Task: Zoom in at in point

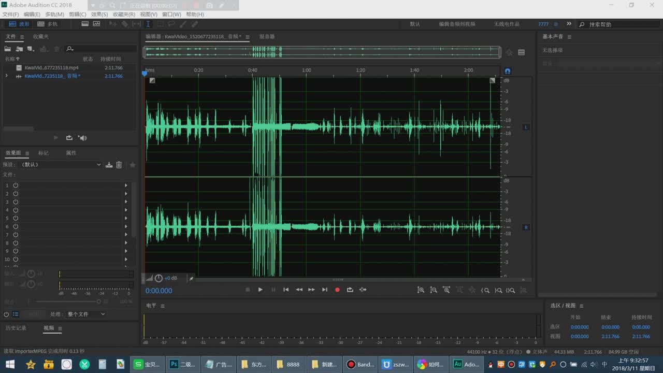Action: pos(485,290)
